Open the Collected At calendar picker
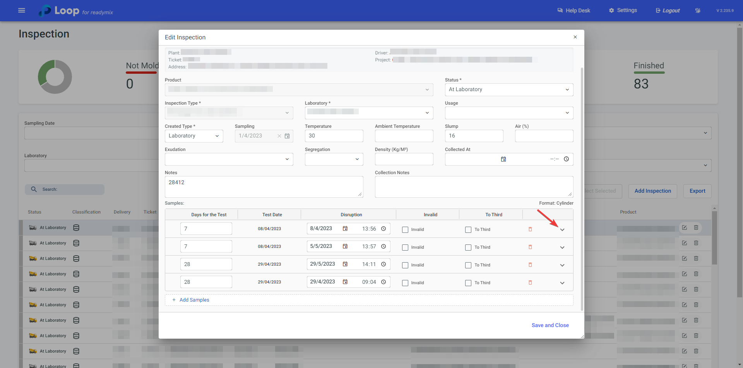Image resolution: width=743 pixels, height=368 pixels. [503, 159]
